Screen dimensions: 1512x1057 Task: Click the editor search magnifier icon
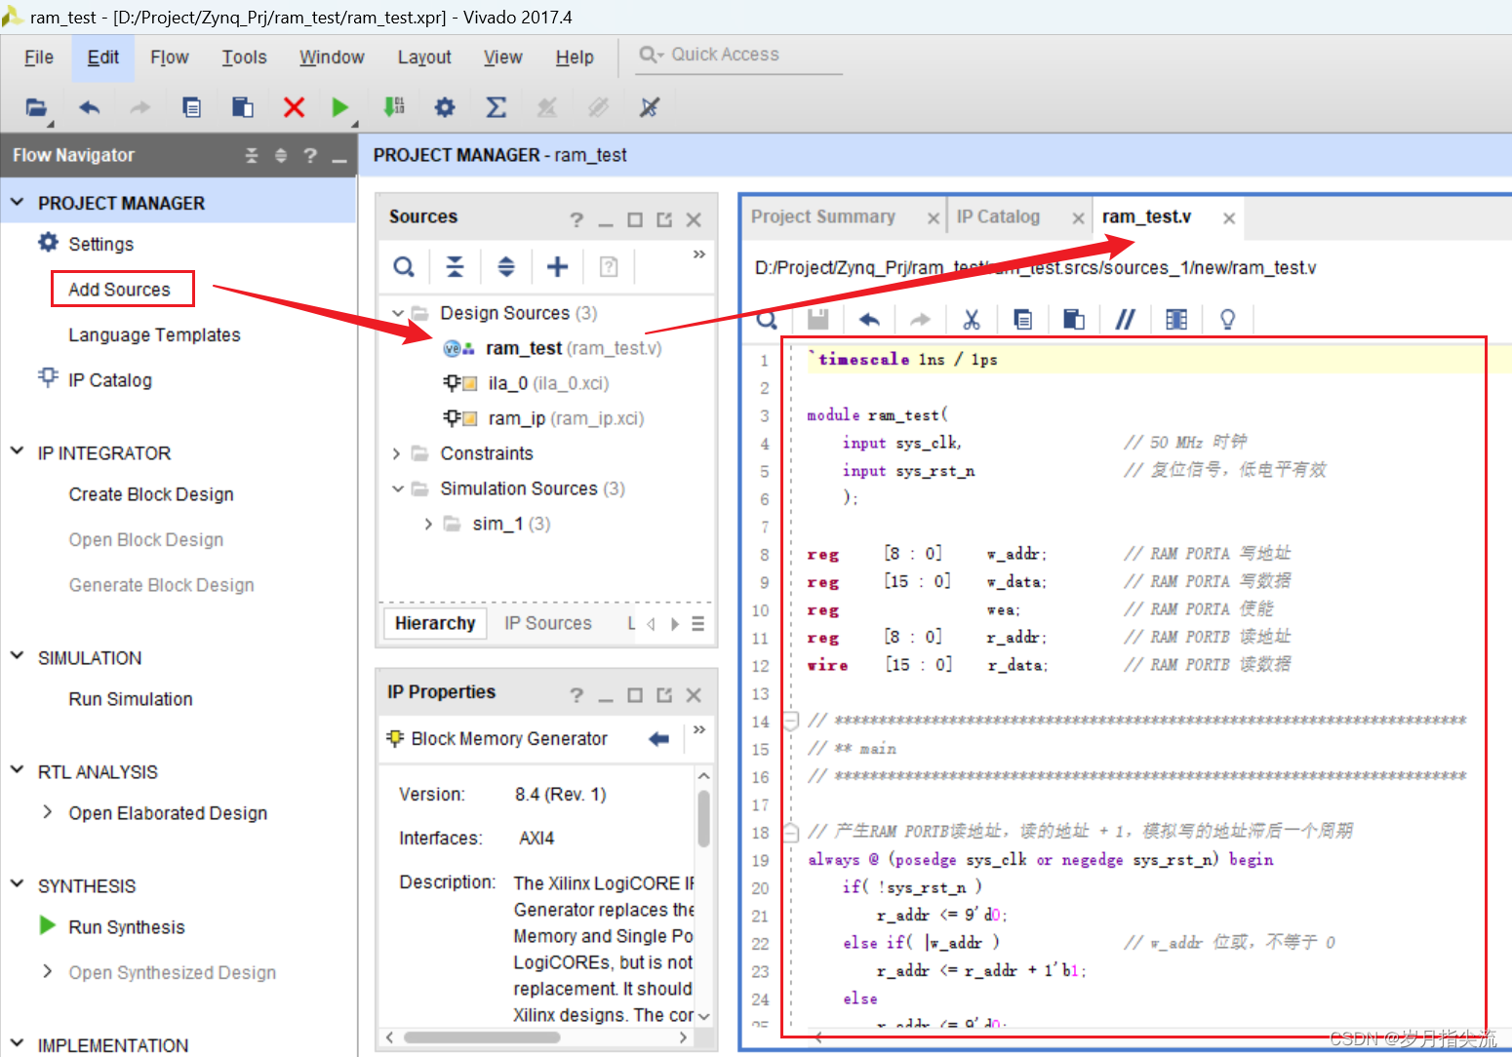[x=768, y=320]
